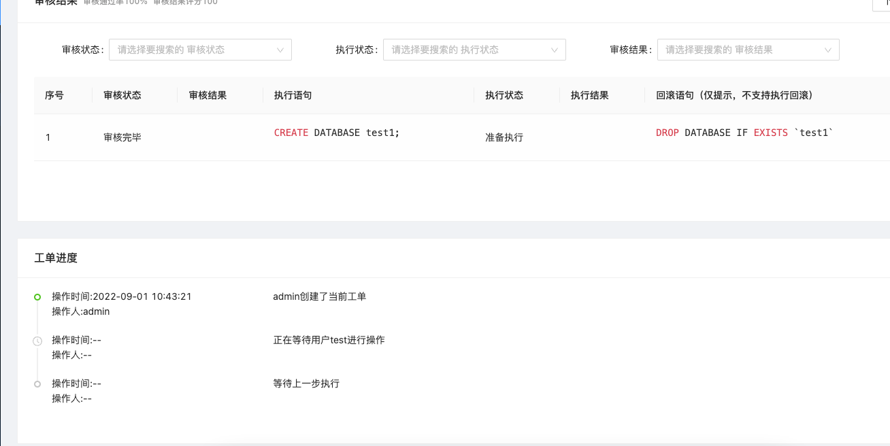
Task: Click the 准备执行 execution status cell
Action: (504, 137)
